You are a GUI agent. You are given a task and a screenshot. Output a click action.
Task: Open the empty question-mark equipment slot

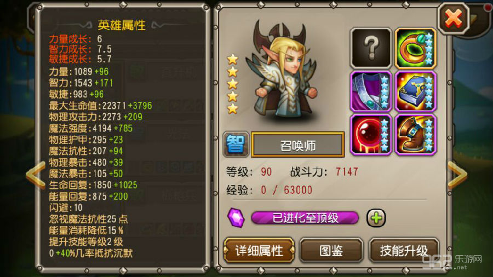click(x=371, y=48)
